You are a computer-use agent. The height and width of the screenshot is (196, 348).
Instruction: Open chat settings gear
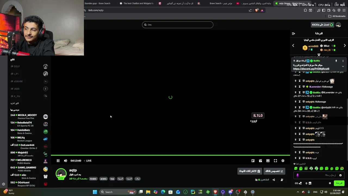click(330, 183)
